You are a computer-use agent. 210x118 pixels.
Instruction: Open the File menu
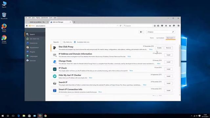coord(26,18)
